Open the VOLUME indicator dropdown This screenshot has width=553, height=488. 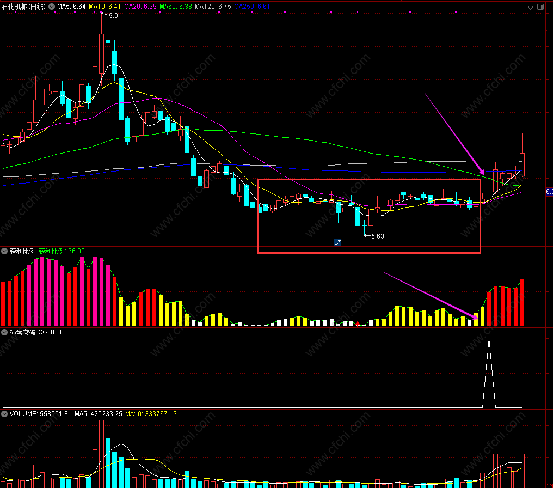pyautogui.click(x=4, y=414)
